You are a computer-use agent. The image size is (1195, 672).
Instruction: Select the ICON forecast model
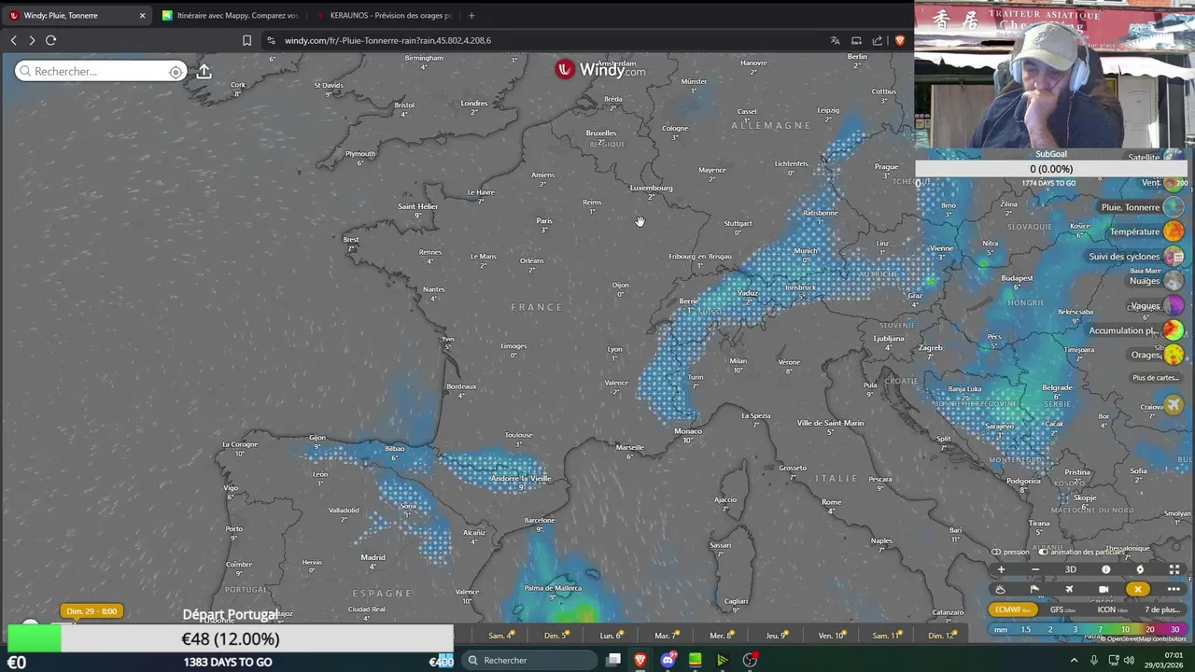(1111, 609)
